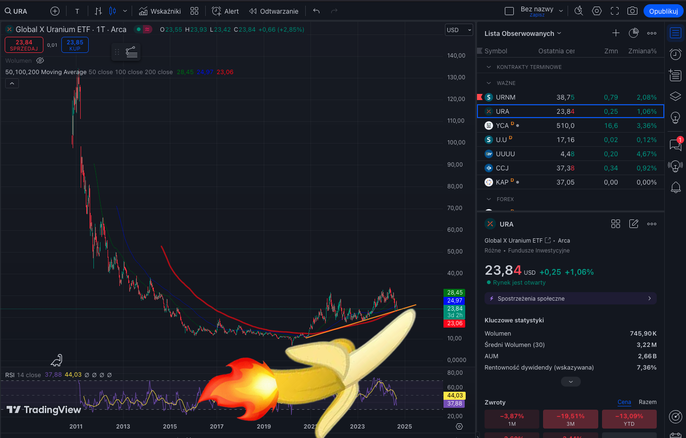Select the trend line drawing tool
The image size is (686, 438).
point(132,52)
